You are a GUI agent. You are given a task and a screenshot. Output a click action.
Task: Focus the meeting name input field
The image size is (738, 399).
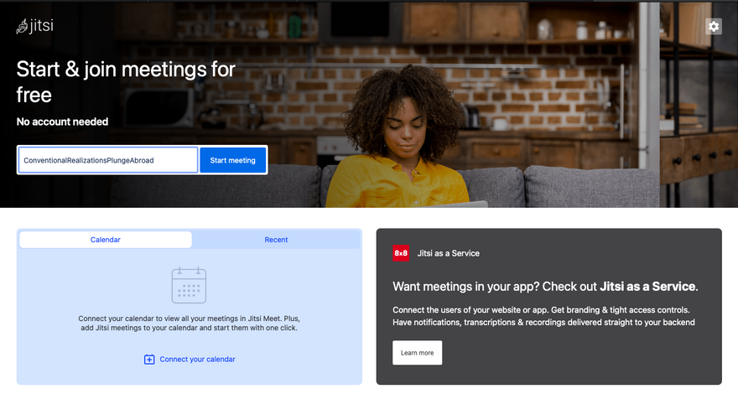(x=107, y=160)
